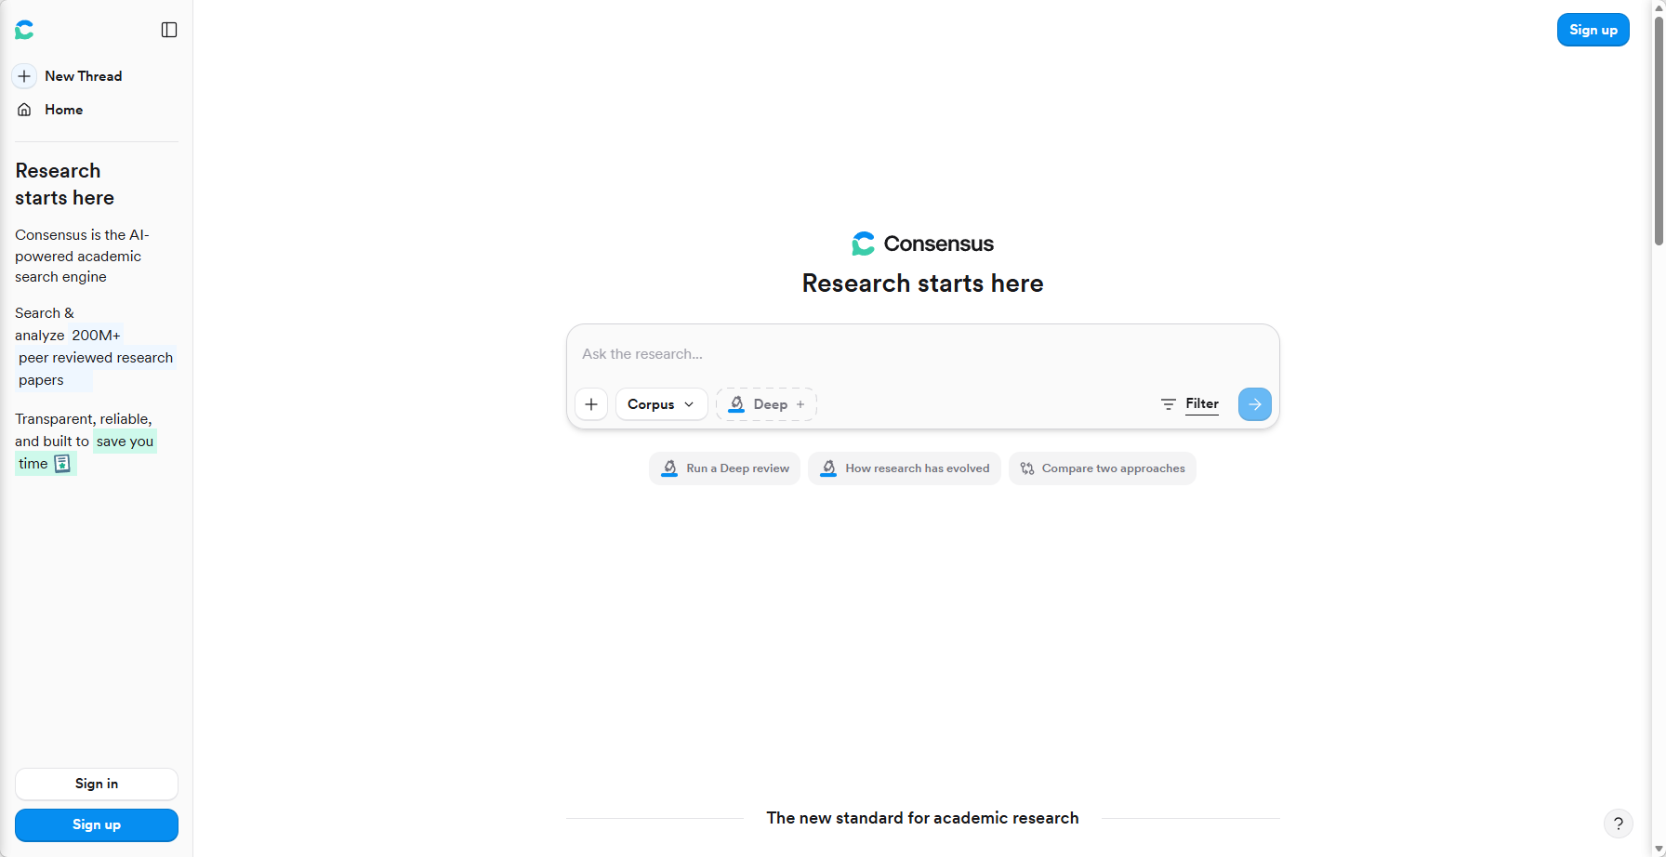Click the page vertical scrollbar
Screen dimensions: 1666x857
click(x=1659, y=130)
